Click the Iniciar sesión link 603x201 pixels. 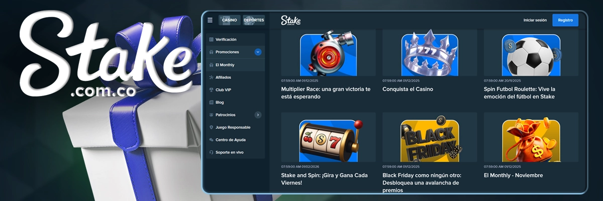click(x=535, y=20)
